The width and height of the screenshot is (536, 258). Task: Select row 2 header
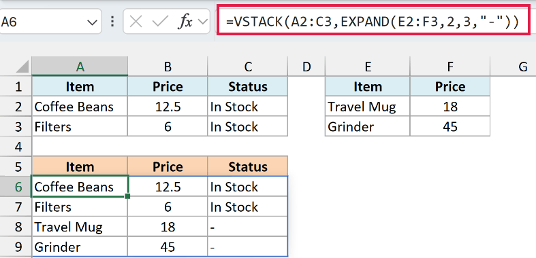(16, 107)
